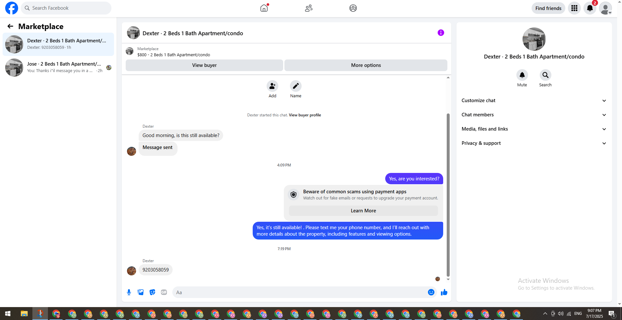Go to the Home feed icon
Image resolution: width=622 pixels, height=320 pixels.
point(264,8)
